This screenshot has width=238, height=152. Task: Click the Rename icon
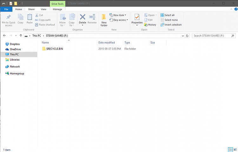pyautogui.click(x=92, y=17)
